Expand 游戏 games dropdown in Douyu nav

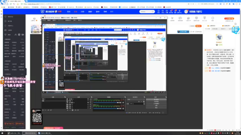(x=98, y=12)
